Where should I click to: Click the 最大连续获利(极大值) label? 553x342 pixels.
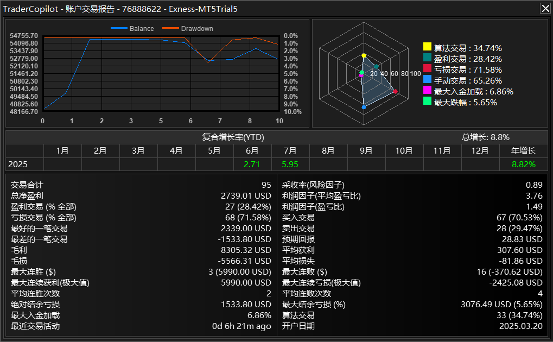point(50,283)
